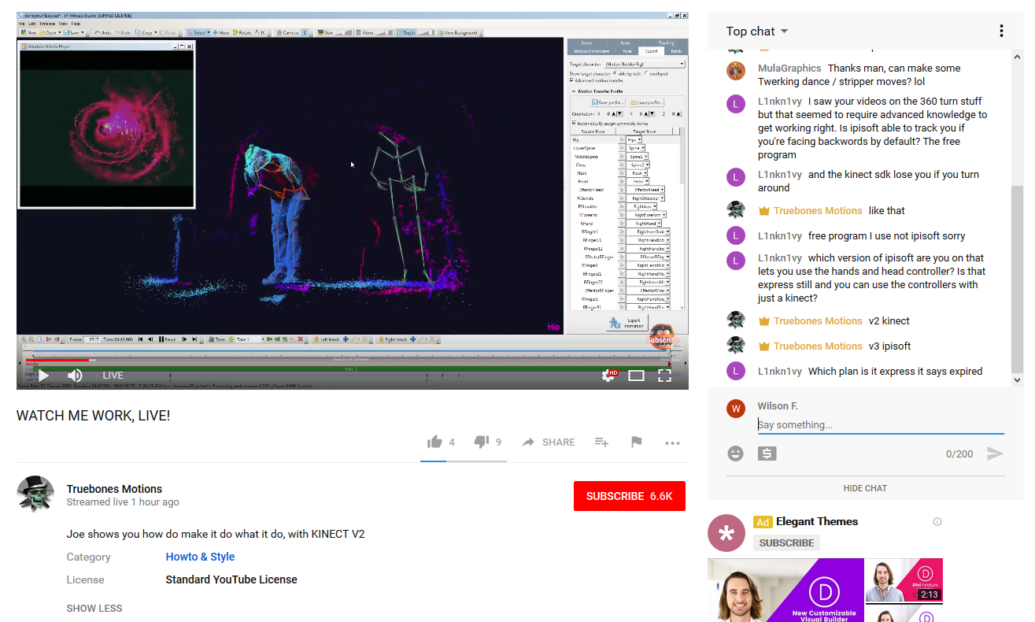Click the red SUBSCRIBE 6.6K button
The width and height of the screenshot is (1035, 622).
click(x=630, y=496)
